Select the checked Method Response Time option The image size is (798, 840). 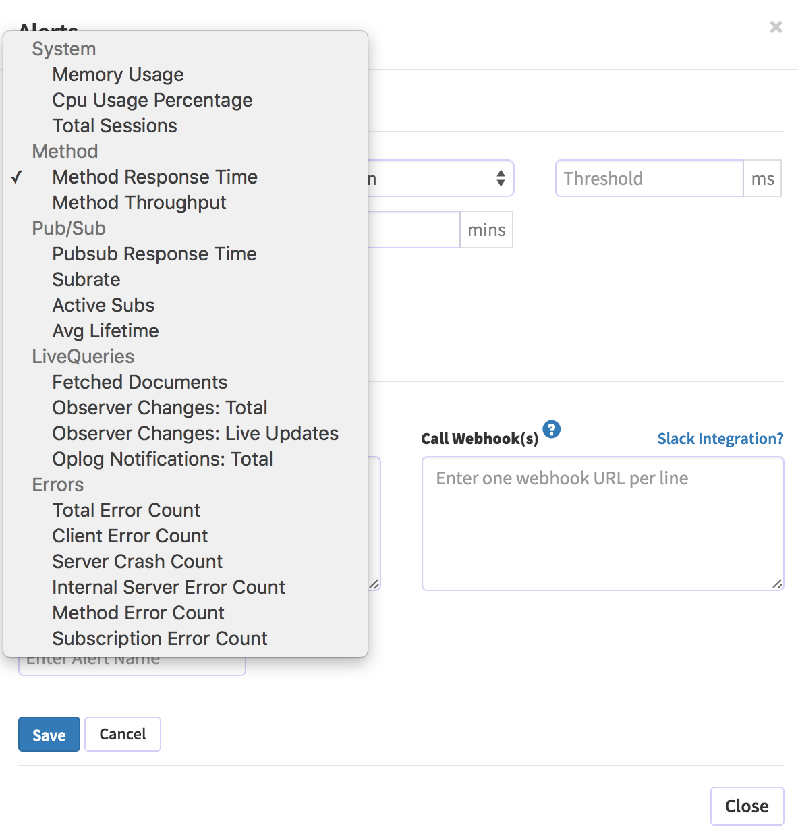click(x=154, y=177)
